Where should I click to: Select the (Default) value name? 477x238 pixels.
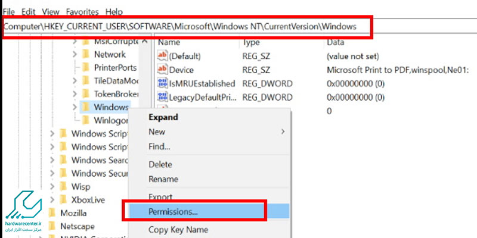tap(185, 56)
